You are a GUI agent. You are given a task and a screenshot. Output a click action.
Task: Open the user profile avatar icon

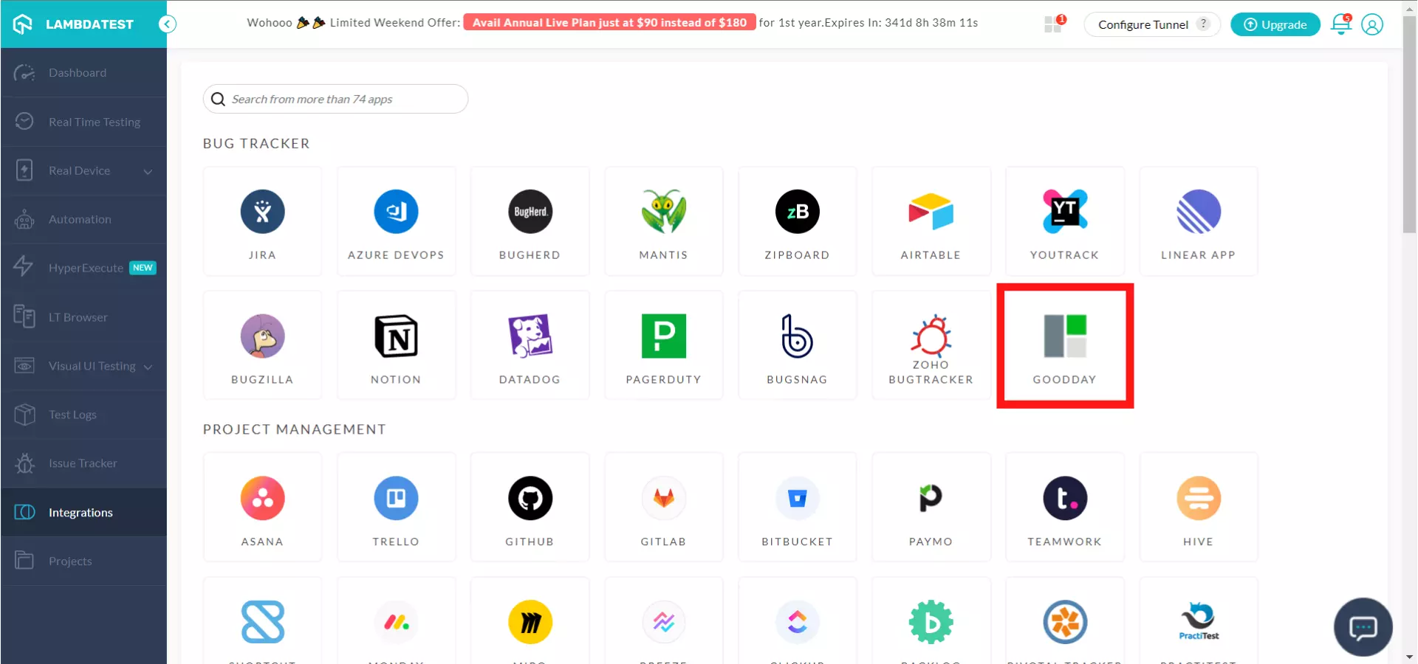1371,24
